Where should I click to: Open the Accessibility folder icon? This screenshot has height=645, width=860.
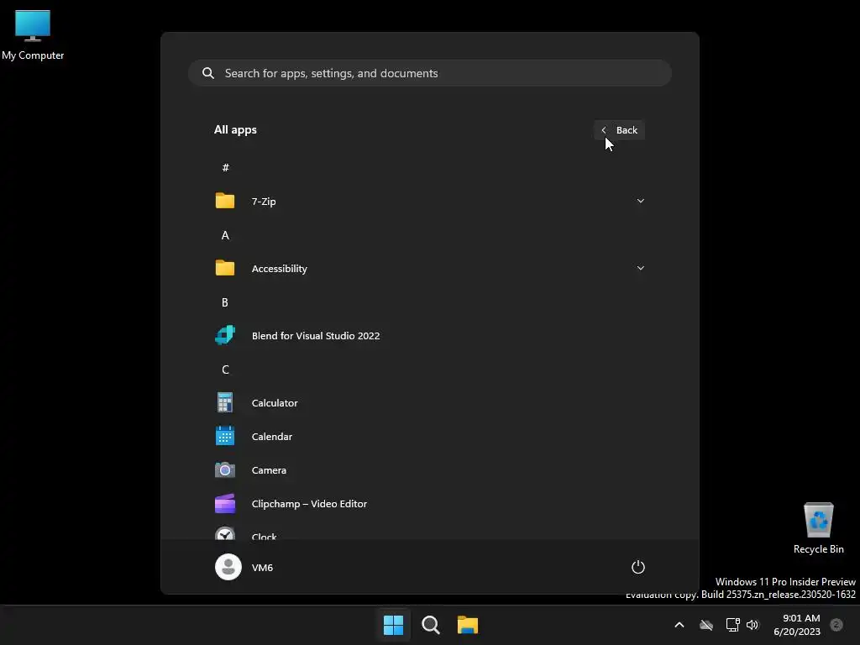tap(225, 268)
